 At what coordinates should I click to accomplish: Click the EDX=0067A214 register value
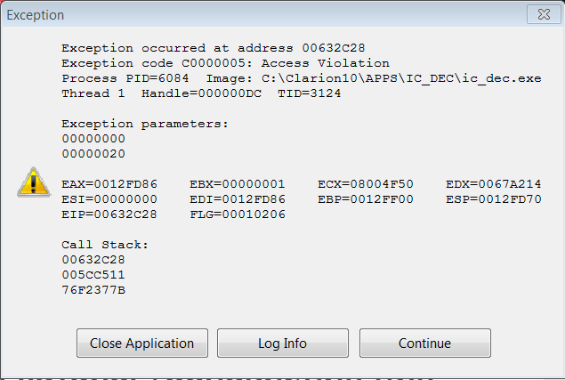pos(495,184)
